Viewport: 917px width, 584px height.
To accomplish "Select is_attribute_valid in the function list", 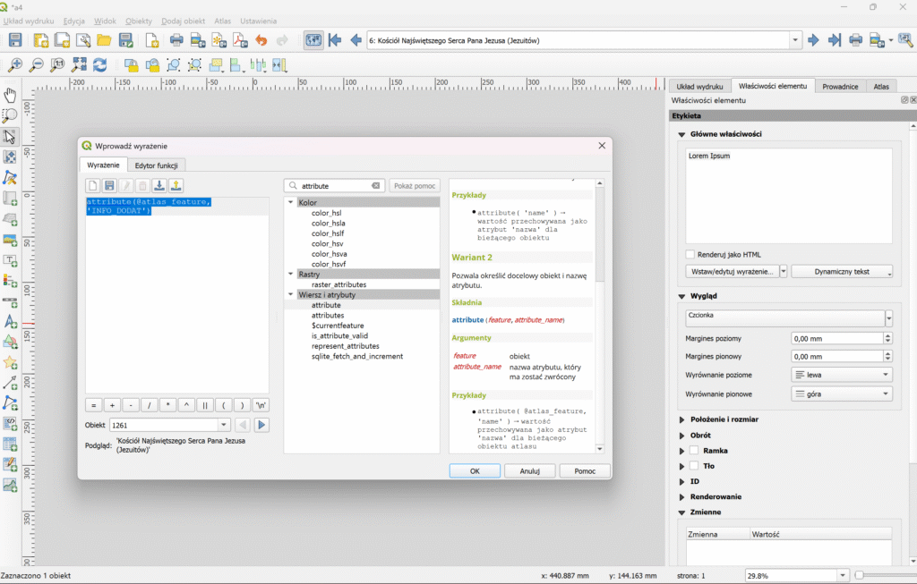I will click(x=339, y=335).
